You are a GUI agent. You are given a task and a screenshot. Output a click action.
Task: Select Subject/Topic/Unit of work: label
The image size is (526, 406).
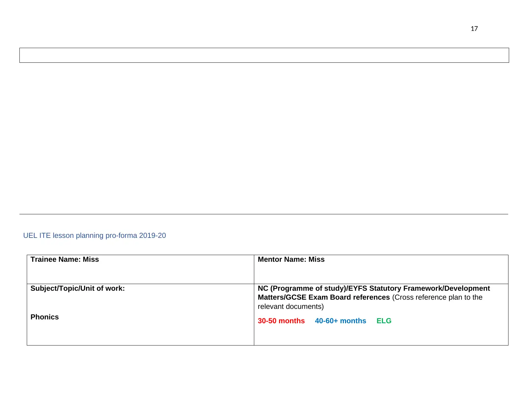click(78, 288)
